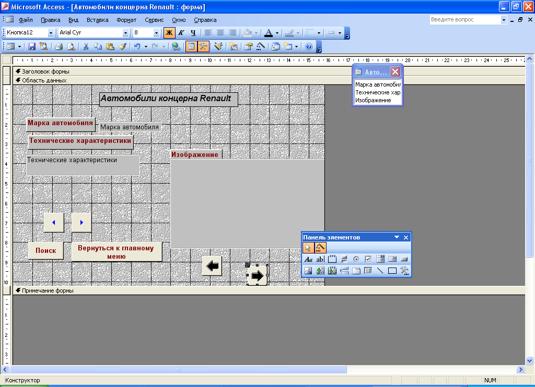Activate the Format Painter brush
The width and height of the screenshot is (535, 387).
(122, 46)
